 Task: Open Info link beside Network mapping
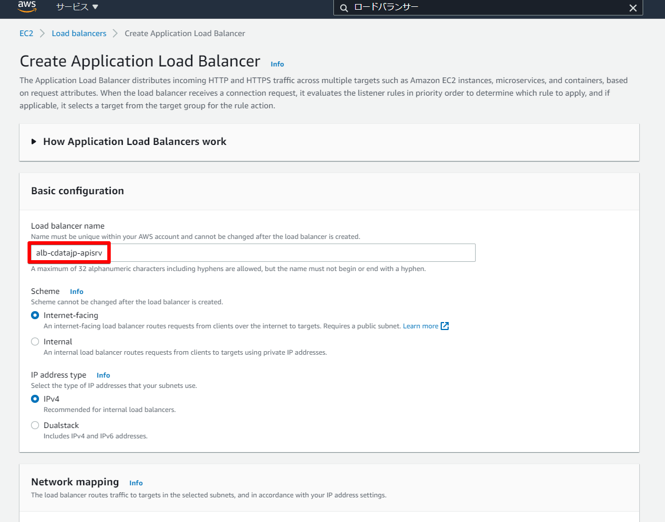tap(136, 483)
